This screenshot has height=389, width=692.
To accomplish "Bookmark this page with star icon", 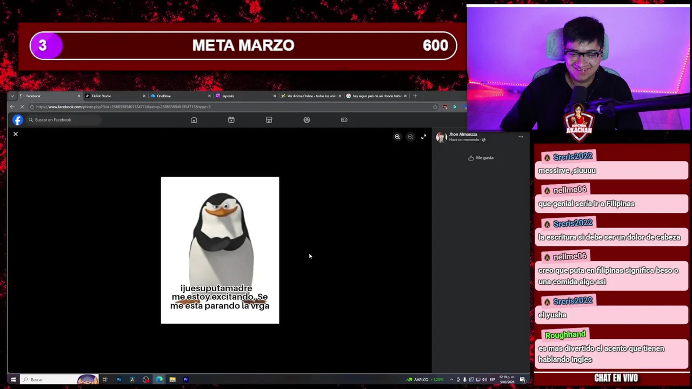I will point(435,107).
